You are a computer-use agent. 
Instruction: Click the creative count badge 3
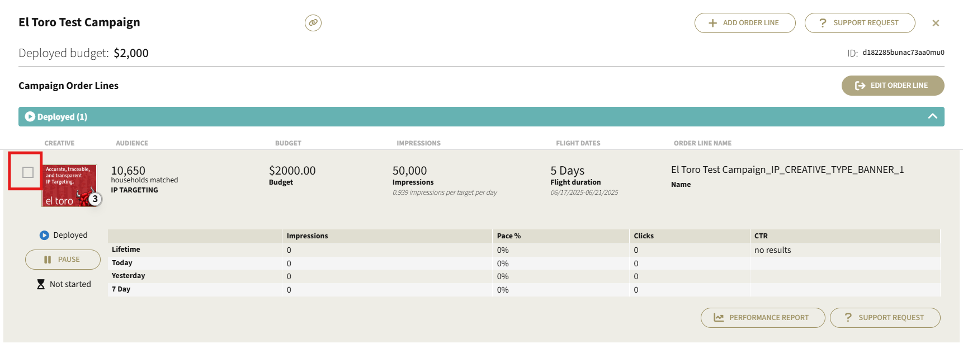[95, 199]
